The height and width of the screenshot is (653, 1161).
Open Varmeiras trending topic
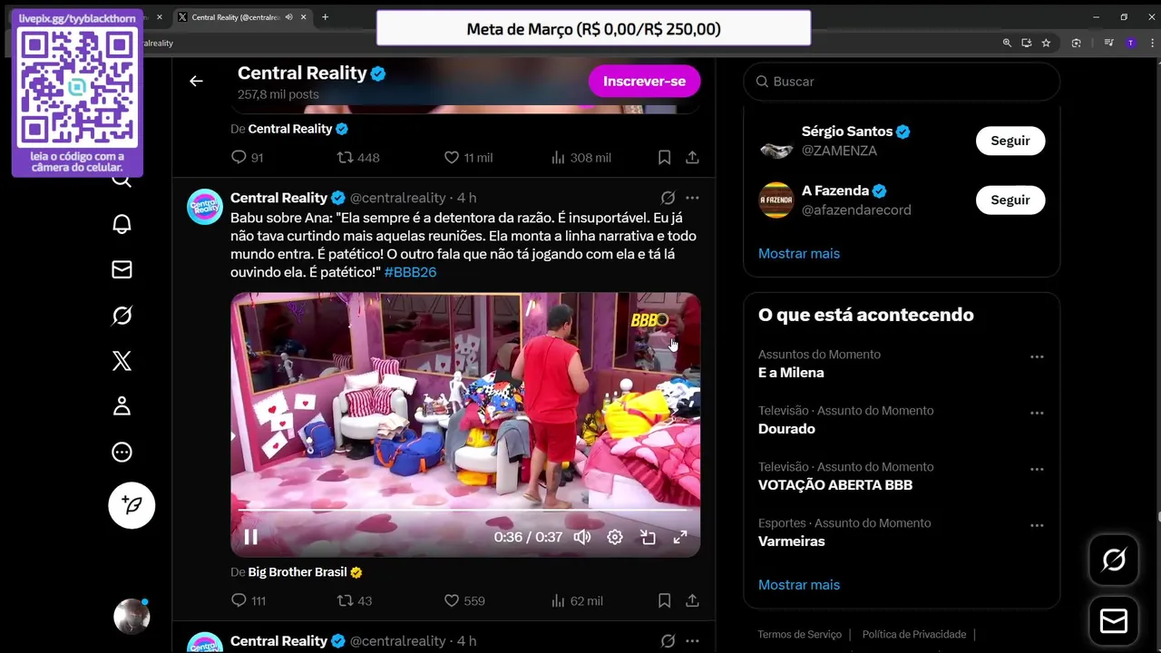pos(792,541)
